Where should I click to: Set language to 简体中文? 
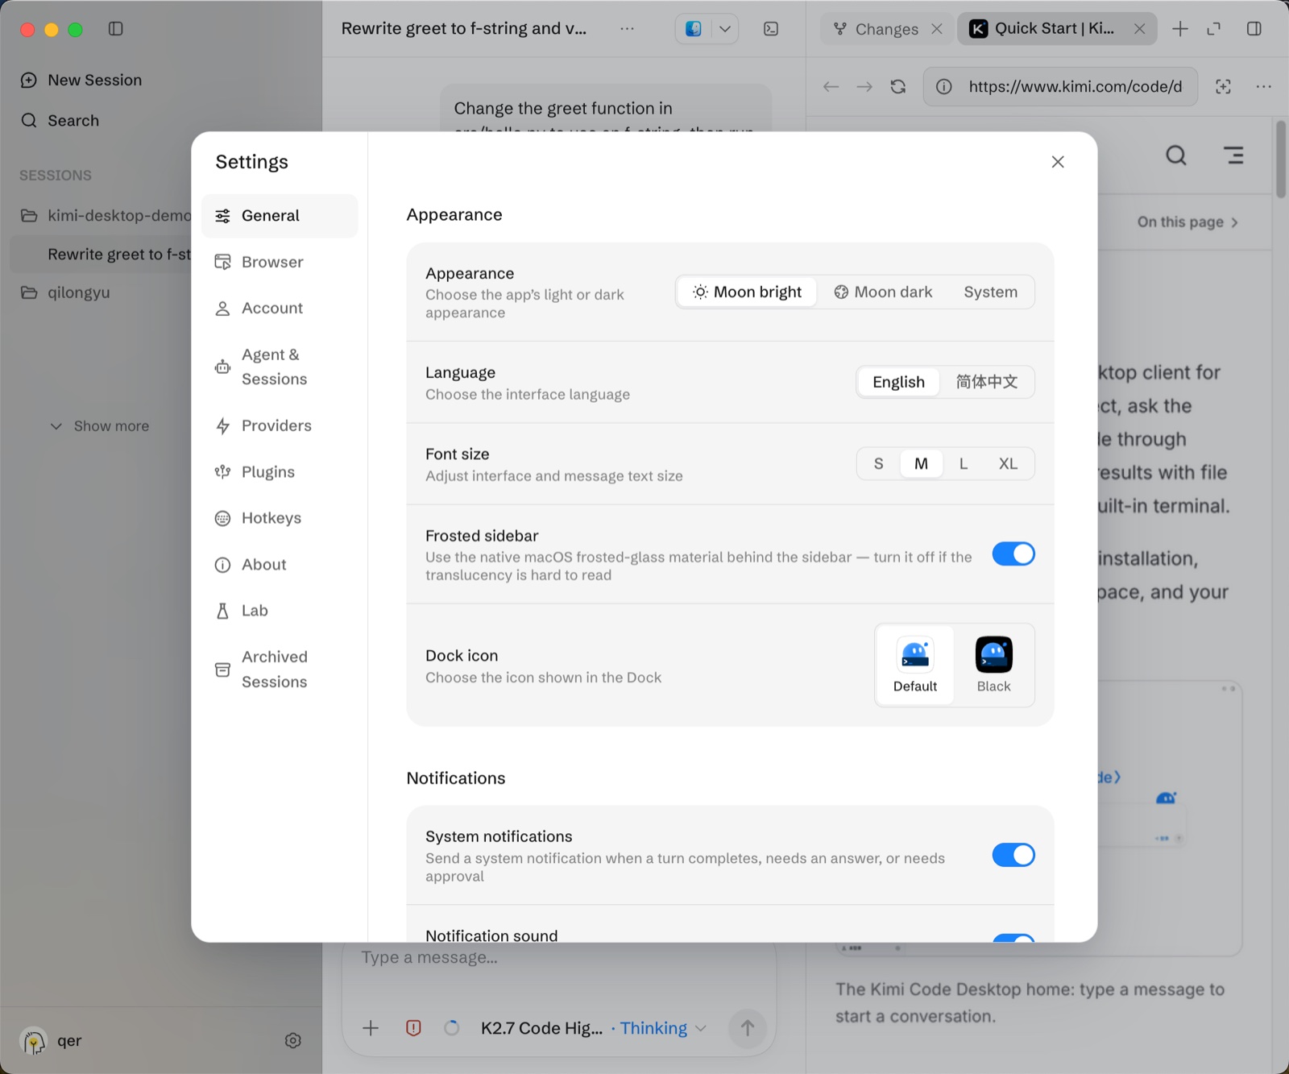[986, 382]
